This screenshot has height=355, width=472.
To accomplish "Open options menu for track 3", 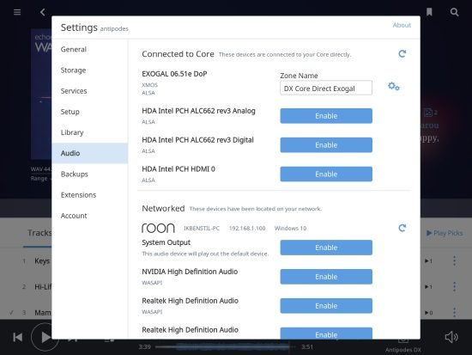I will click(x=454, y=313).
